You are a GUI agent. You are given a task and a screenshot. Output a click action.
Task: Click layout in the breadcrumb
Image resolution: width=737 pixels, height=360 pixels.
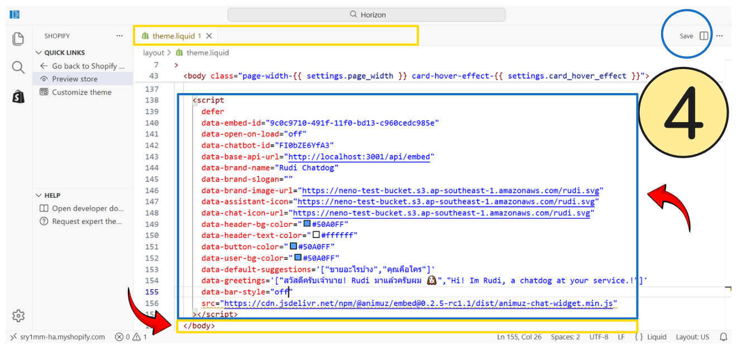click(154, 53)
